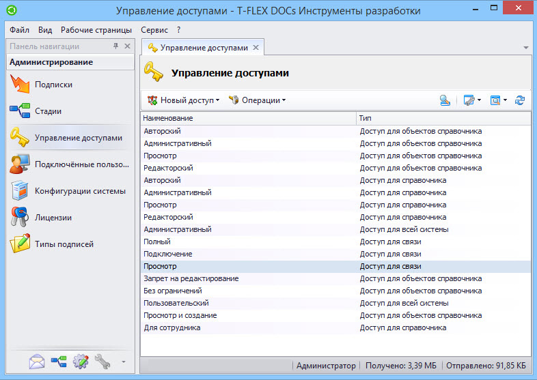Select the Просмотр и создание row
The width and height of the screenshot is (537, 380).
pyautogui.click(x=335, y=315)
